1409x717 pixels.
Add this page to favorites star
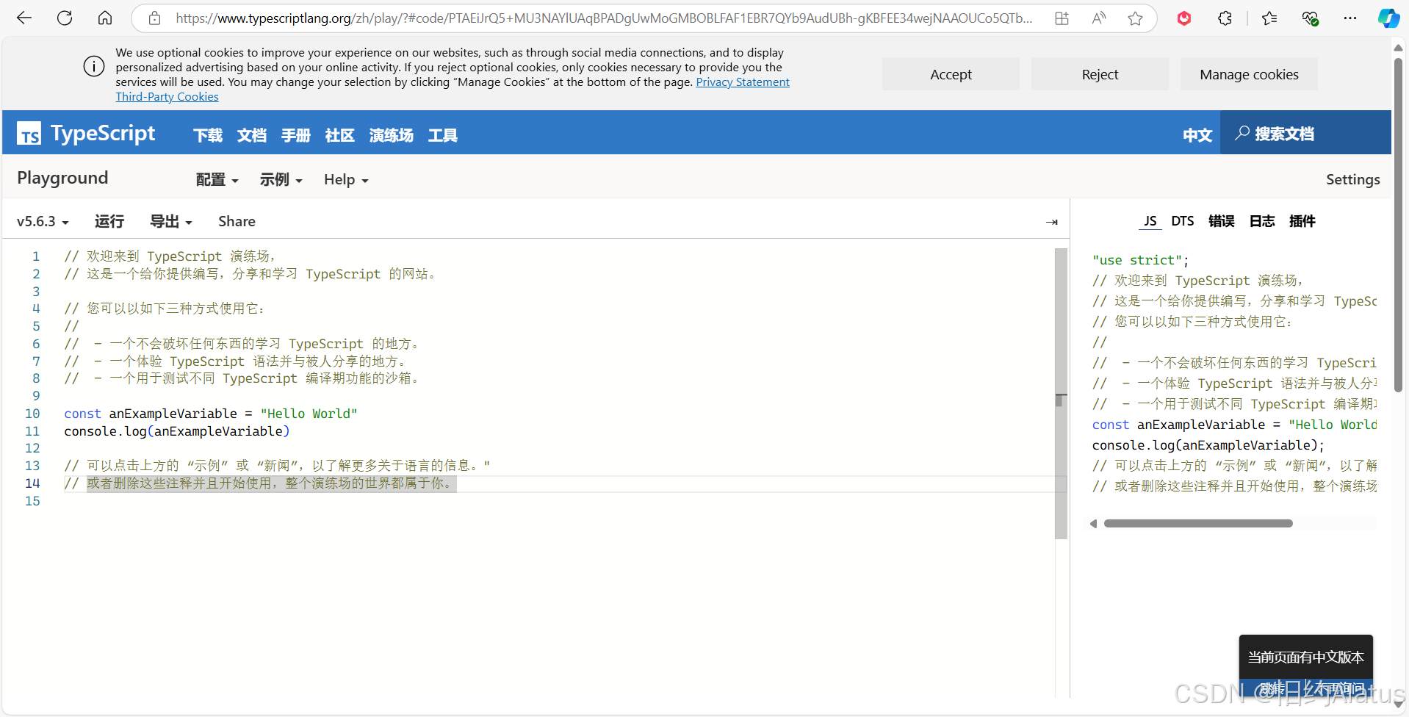click(x=1136, y=18)
